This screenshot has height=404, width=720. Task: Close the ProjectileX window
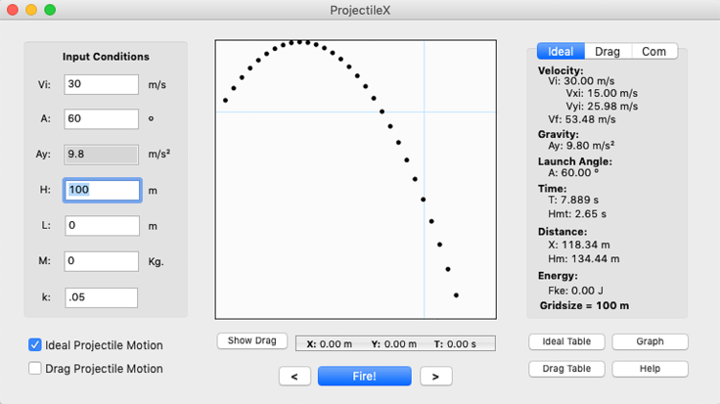coord(12,10)
